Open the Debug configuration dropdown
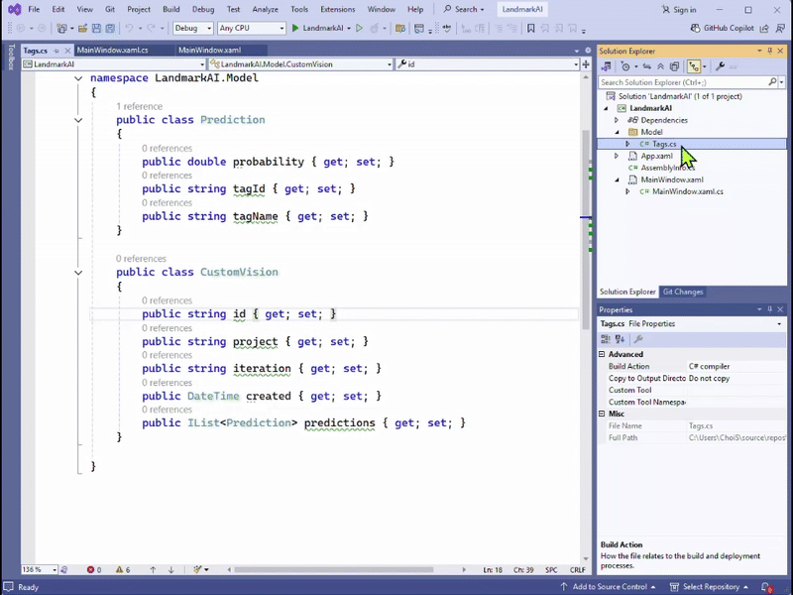 (x=192, y=29)
